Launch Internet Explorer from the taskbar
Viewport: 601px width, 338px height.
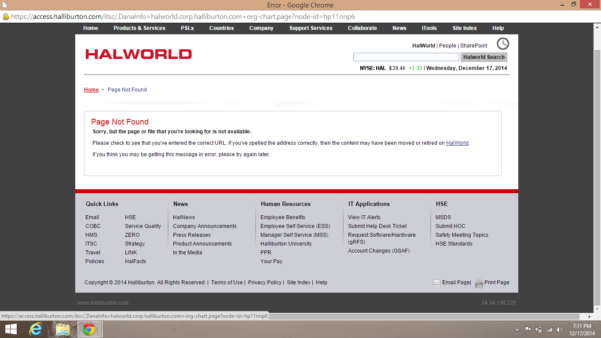[36, 329]
